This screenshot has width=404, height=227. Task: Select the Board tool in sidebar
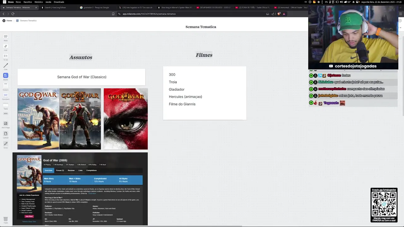click(x=6, y=76)
